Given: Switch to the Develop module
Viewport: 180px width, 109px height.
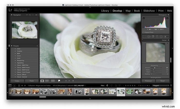Looking at the screenshot, I should pos(117,11).
